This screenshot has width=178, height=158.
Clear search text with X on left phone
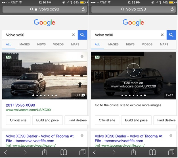coord(74,35)
